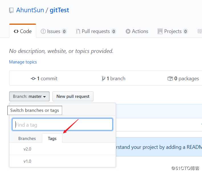Switch to the Branches tab in dropdown

[x=27, y=138]
